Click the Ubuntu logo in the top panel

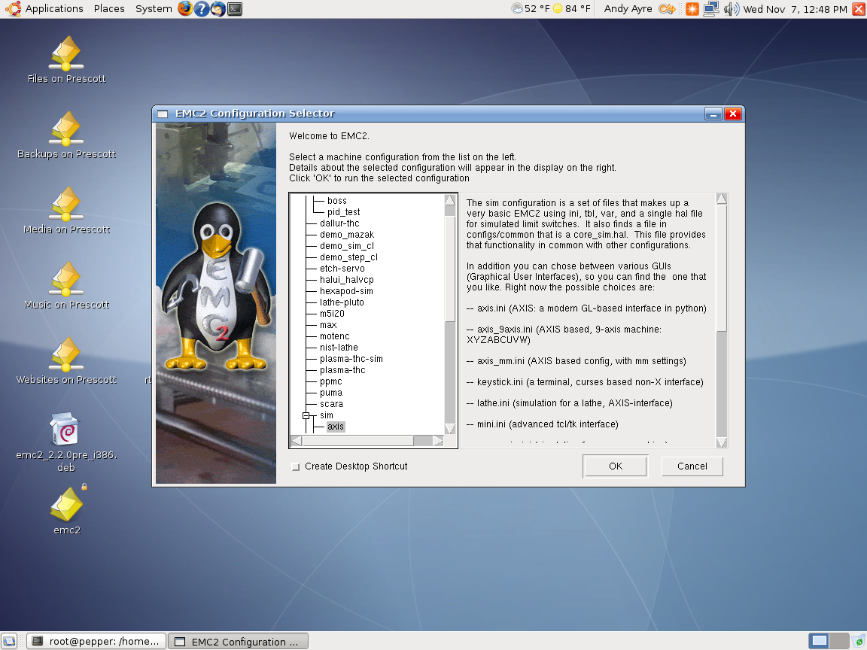click(12, 9)
